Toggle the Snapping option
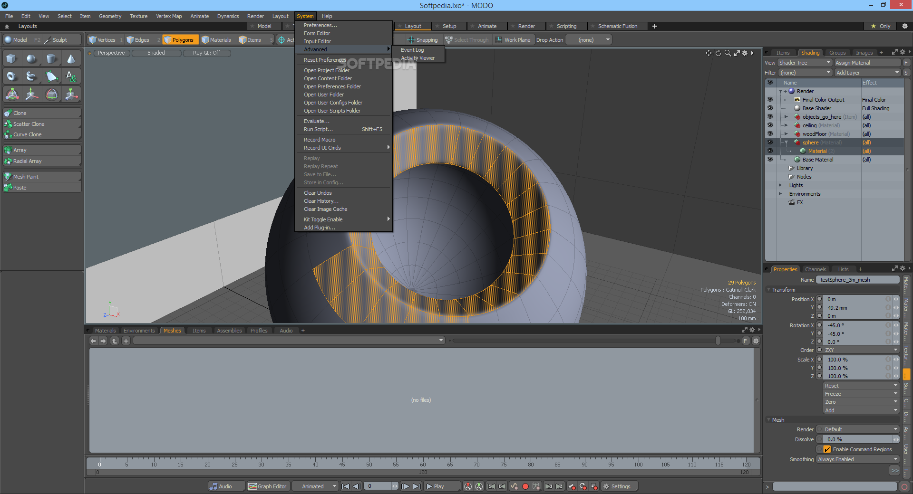913x494 pixels. coord(422,40)
